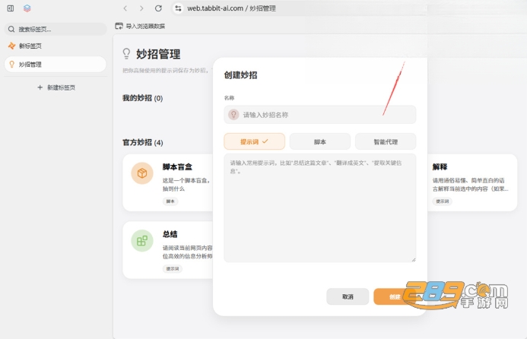Click the 我的妙招 (0) heading

pos(142,98)
